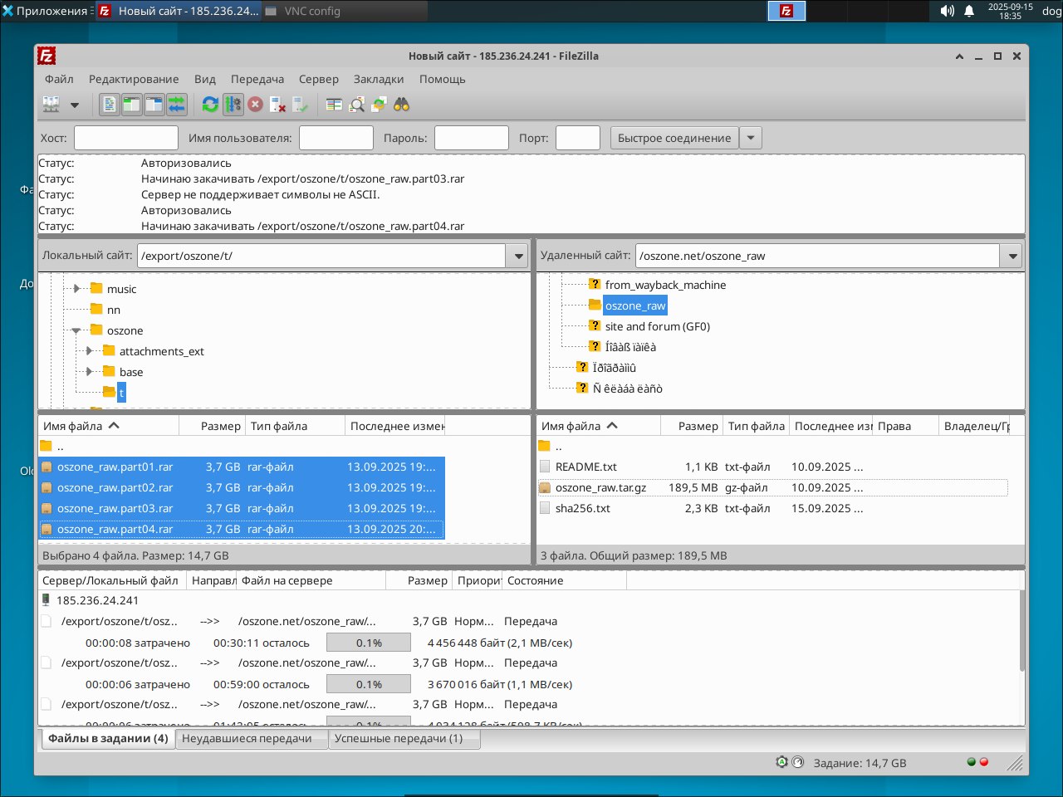Switch to the Успешные передачи tab

399,738
